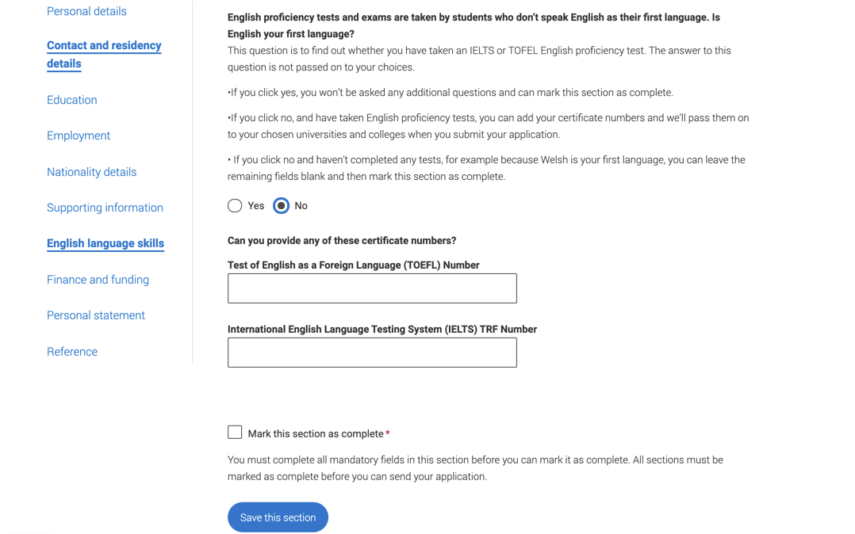Go to Contact and residency details
The image size is (855, 534).
pyautogui.click(x=104, y=55)
